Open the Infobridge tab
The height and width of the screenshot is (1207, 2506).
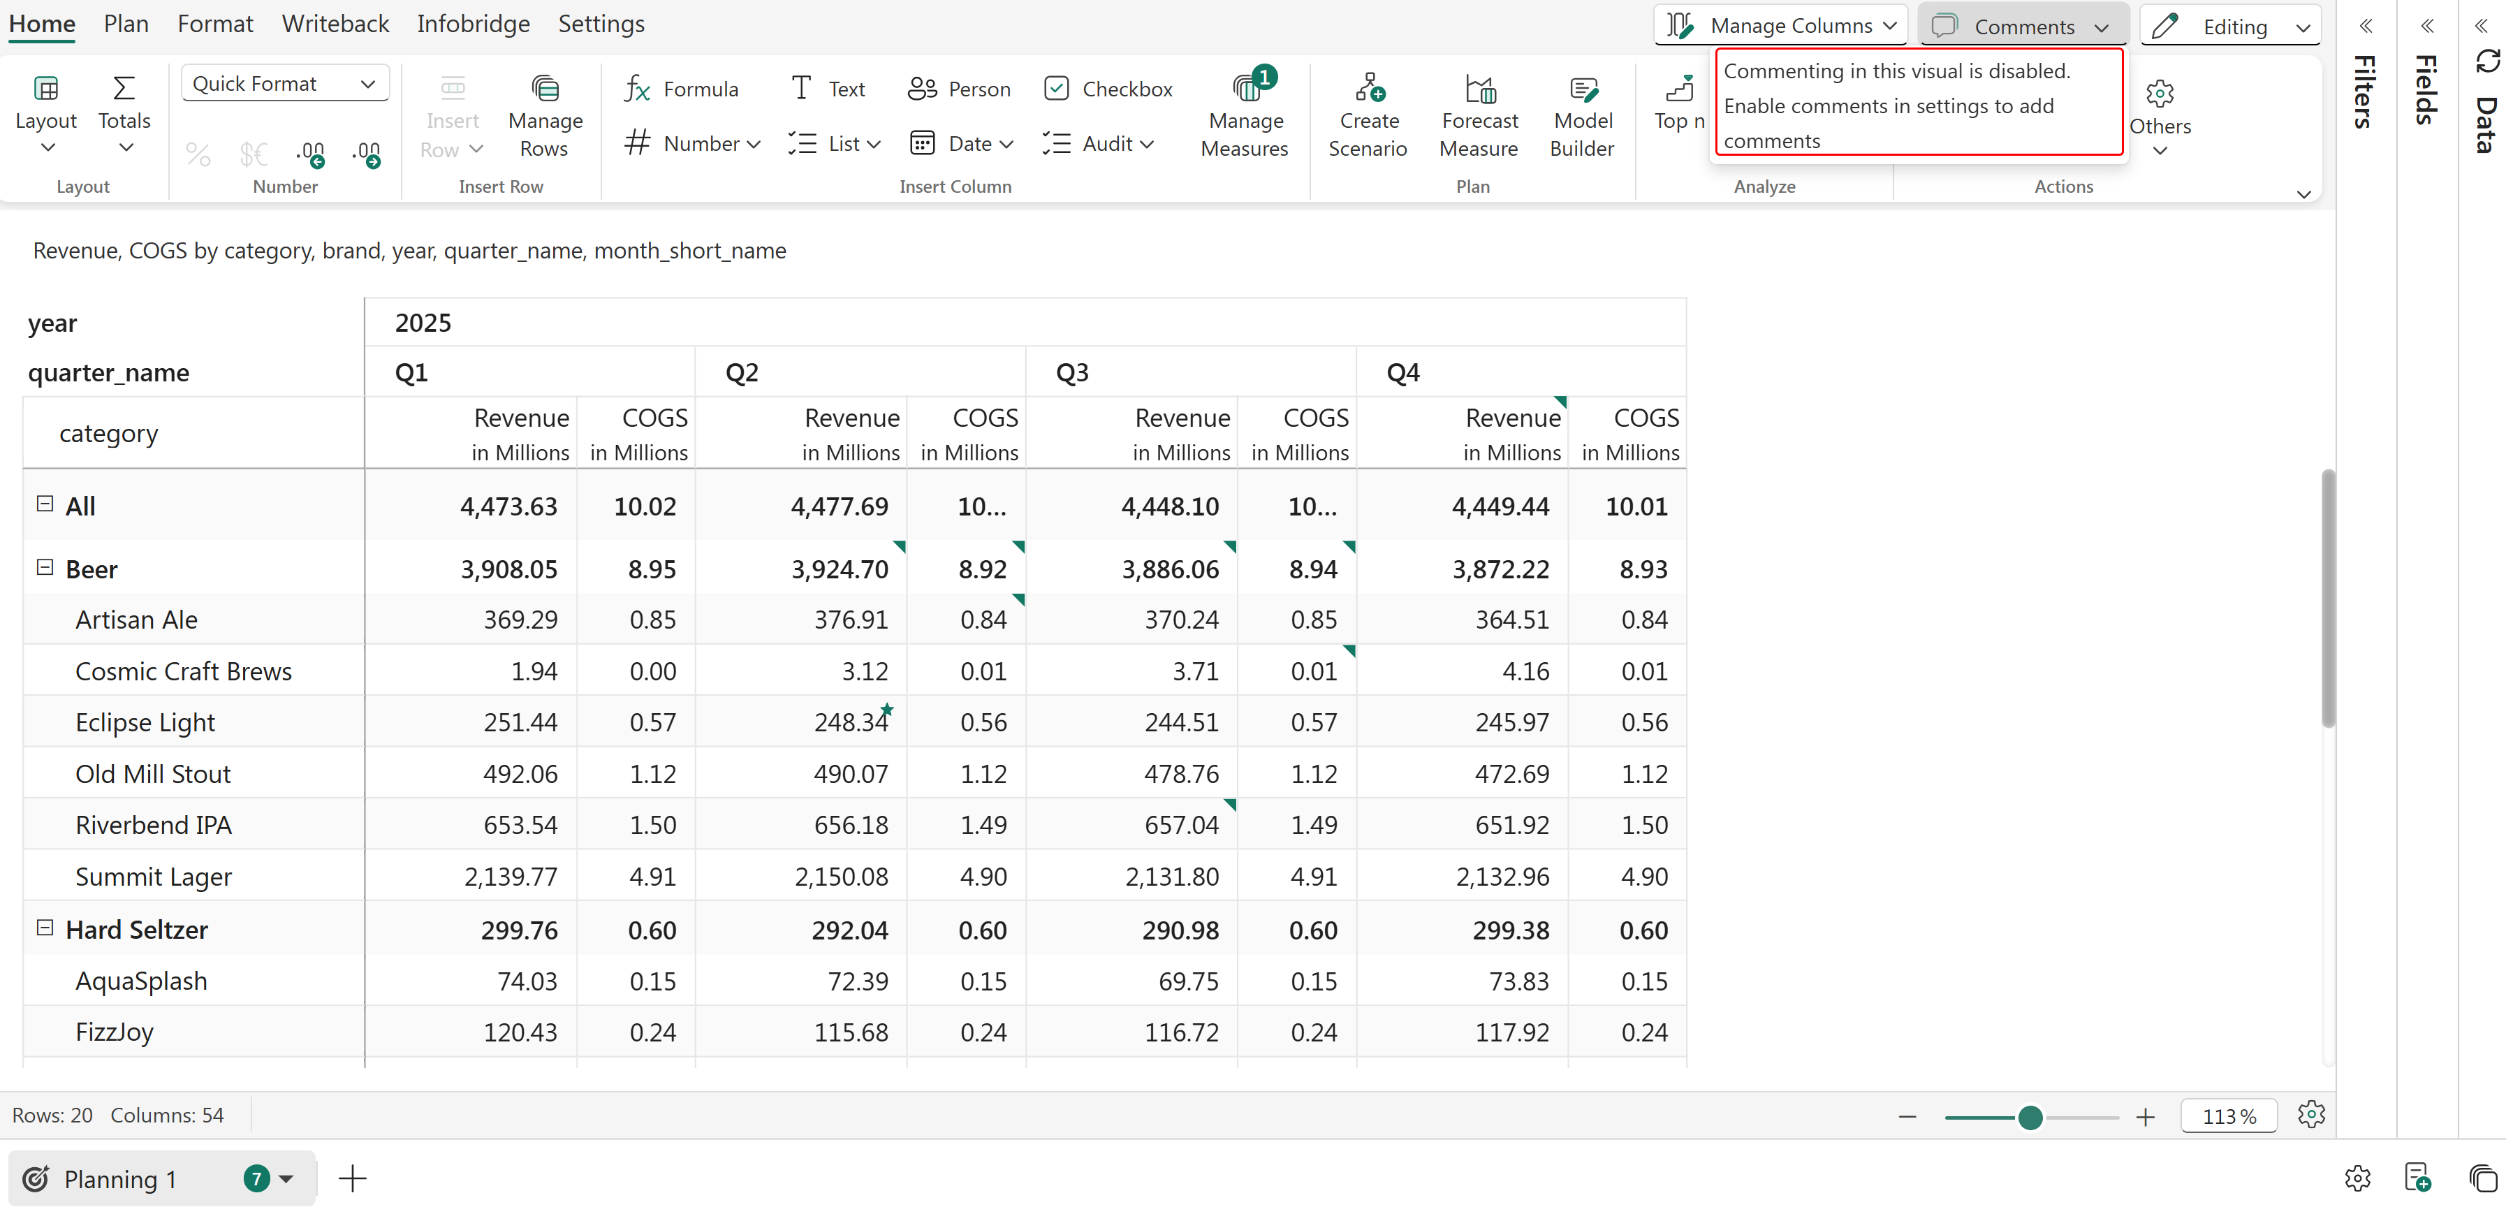473,23
